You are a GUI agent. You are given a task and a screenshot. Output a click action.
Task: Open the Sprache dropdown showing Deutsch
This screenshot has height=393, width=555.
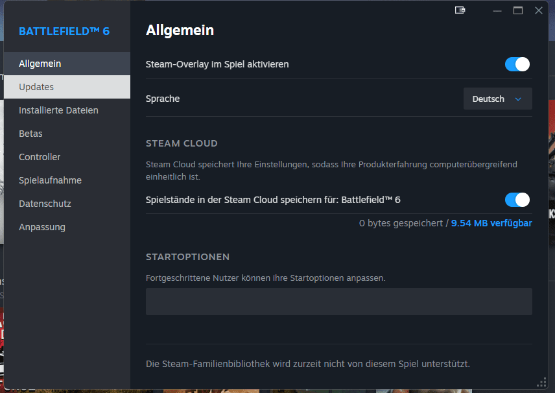click(x=497, y=99)
